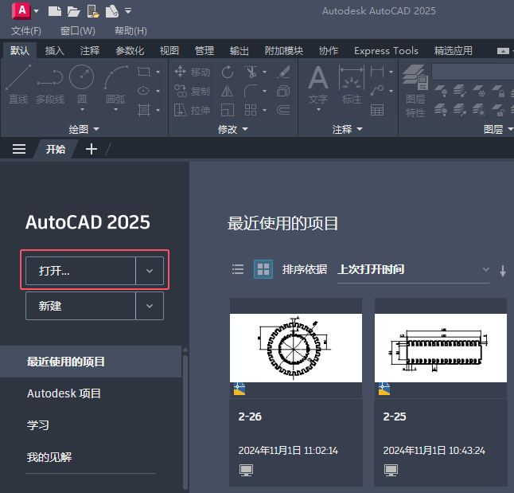514x493 pixels.
Task: Expand the 修改 panel dropdown
Action: point(233,129)
